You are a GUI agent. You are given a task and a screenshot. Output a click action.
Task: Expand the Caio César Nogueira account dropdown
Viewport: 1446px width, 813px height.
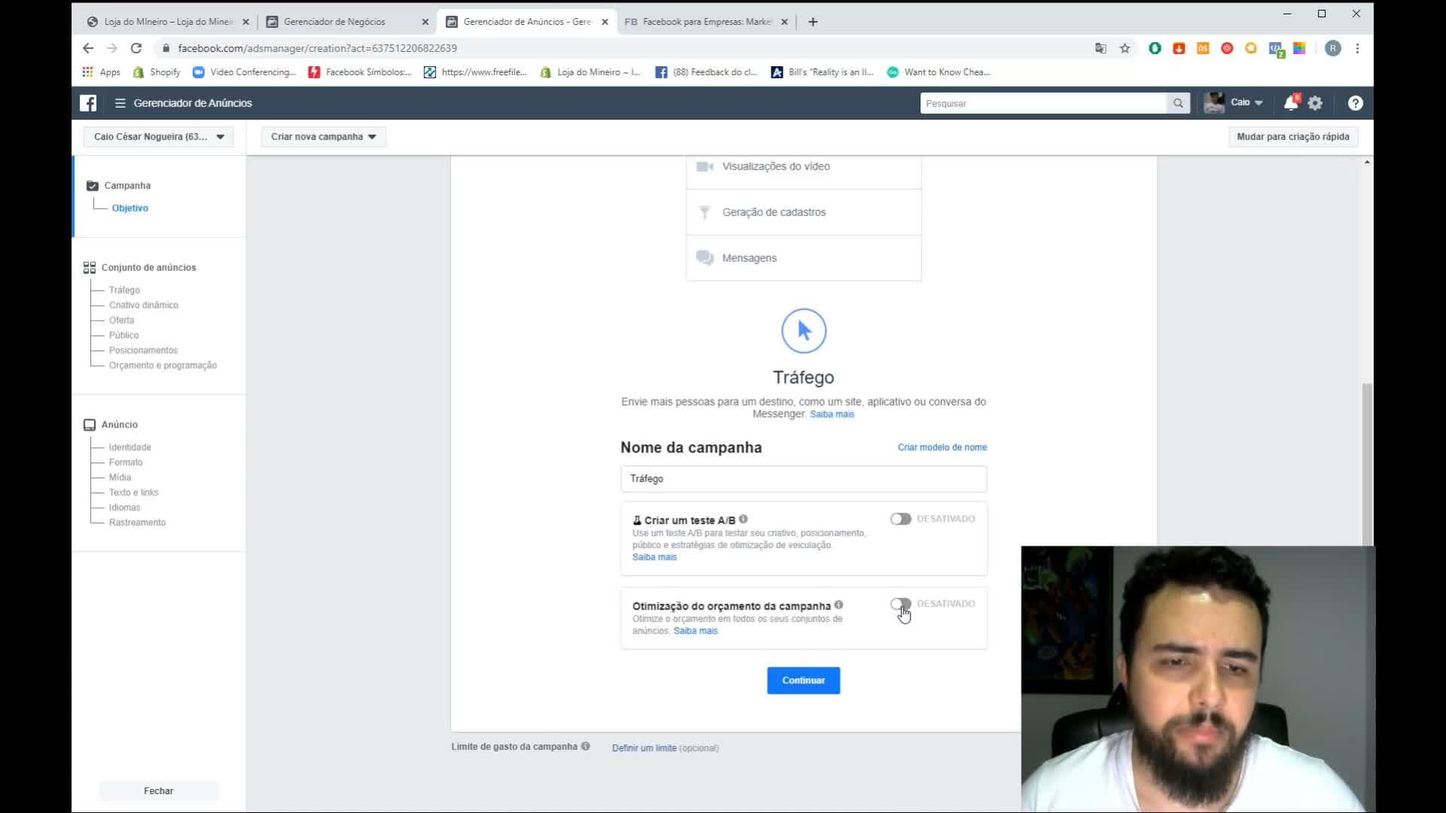[x=159, y=137]
